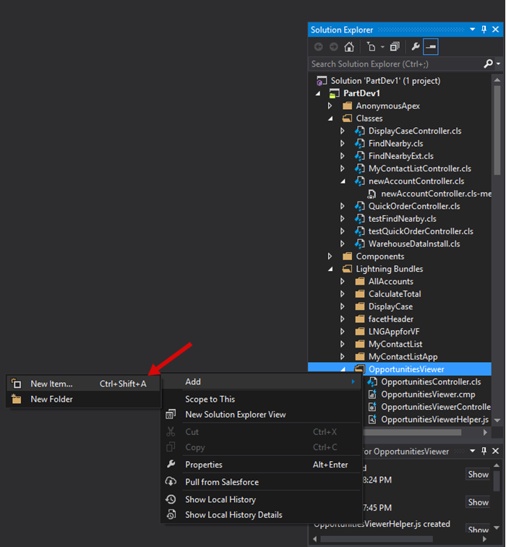Choose New Folder from the Add submenu
Viewport: 506px width, 547px height.
coord(83,399)
